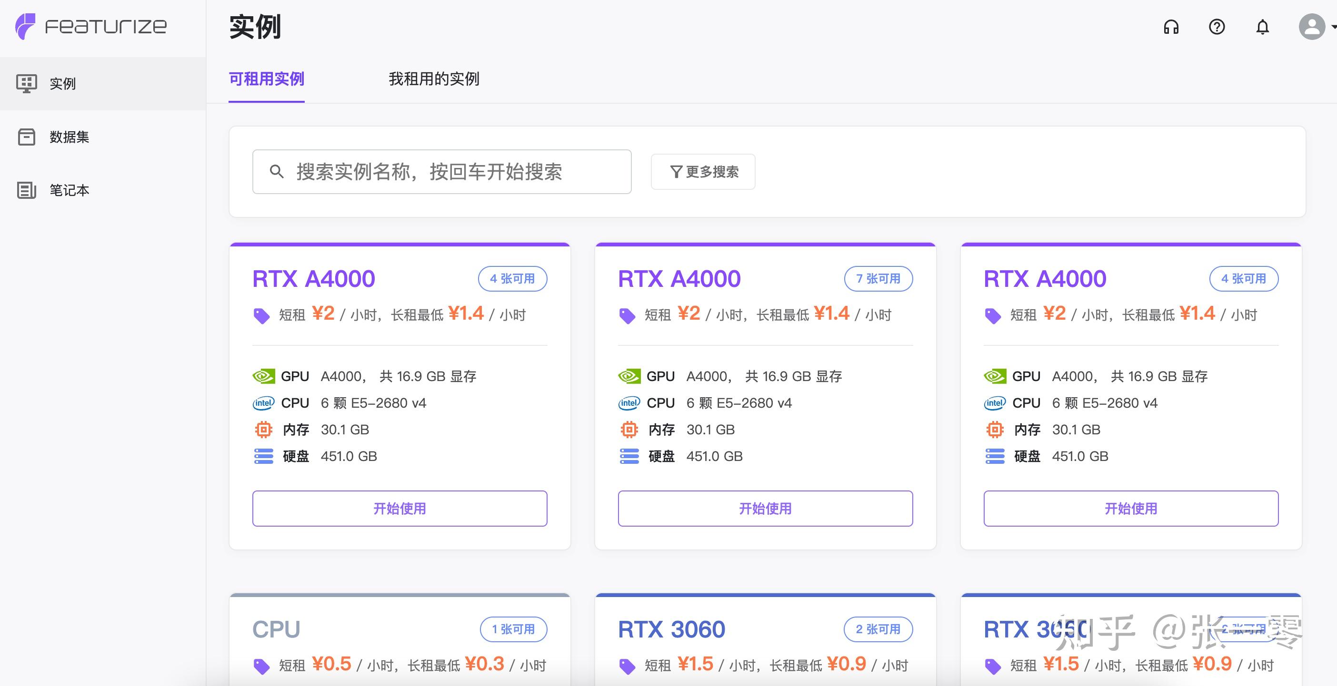Image resolution: width=1337 pixels, height=686 pixels.
Task: Click the headset customer support icon
Action: [x=1171, y=27]
